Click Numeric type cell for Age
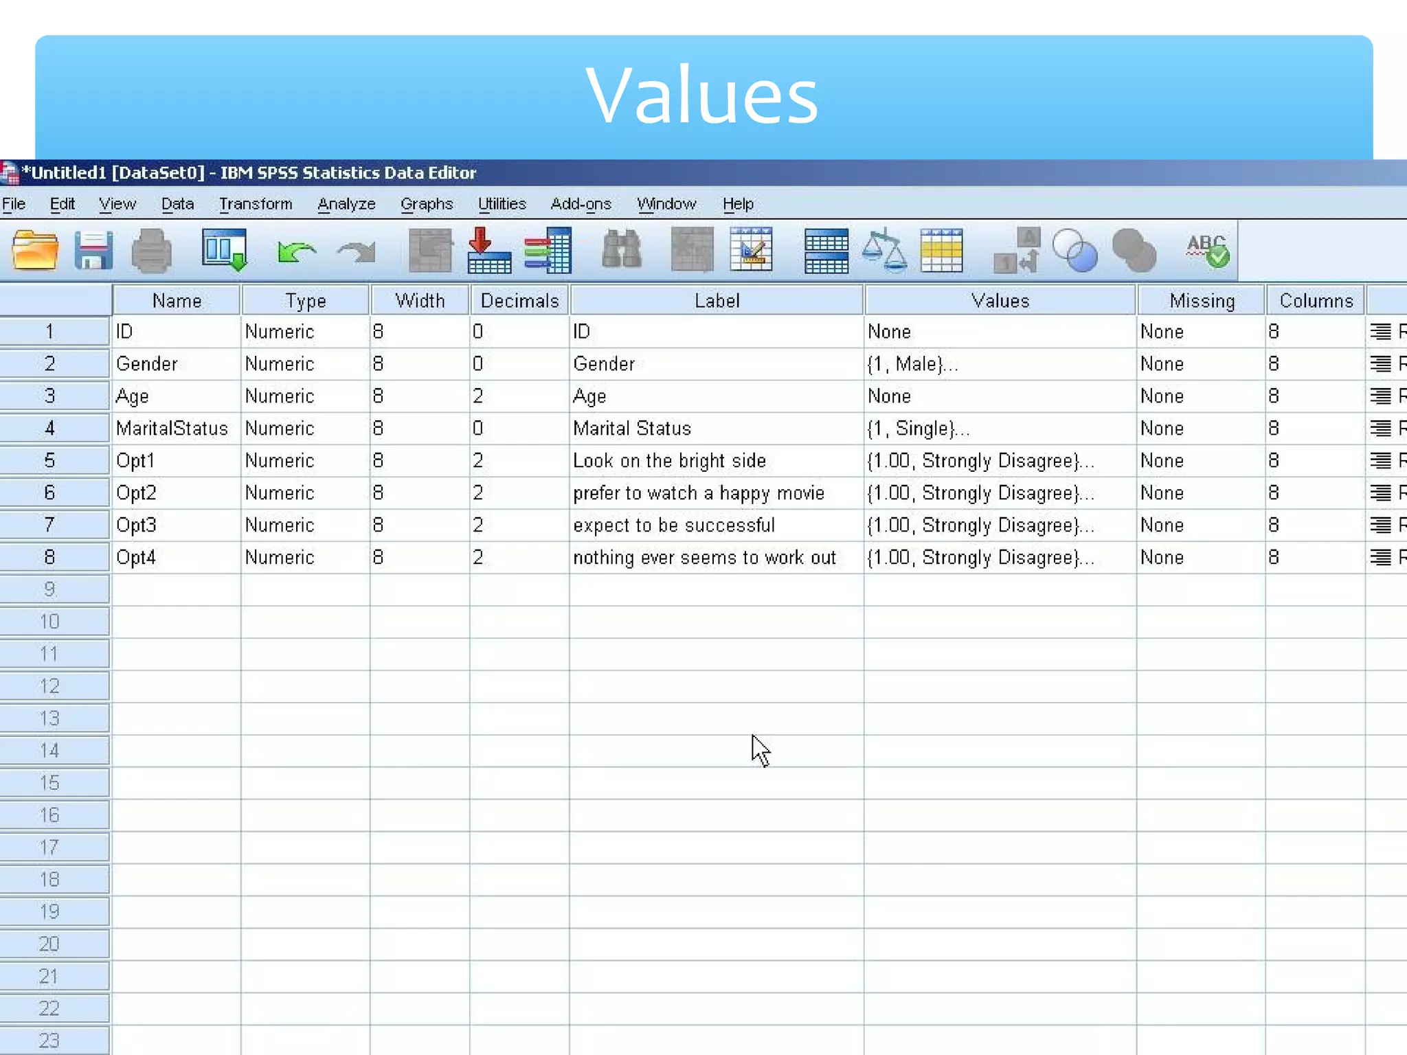 tap(305, 396)
